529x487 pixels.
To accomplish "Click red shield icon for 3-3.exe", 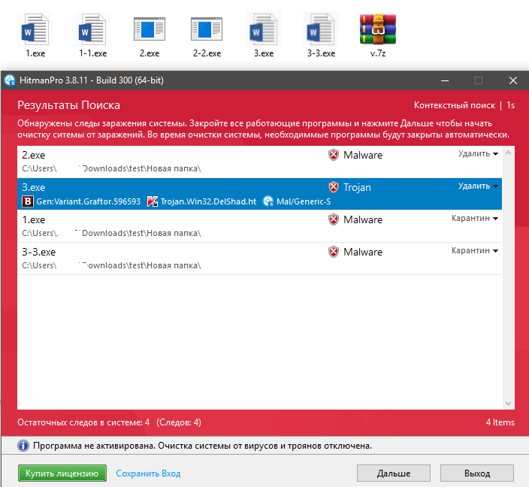I will [334, 252].
